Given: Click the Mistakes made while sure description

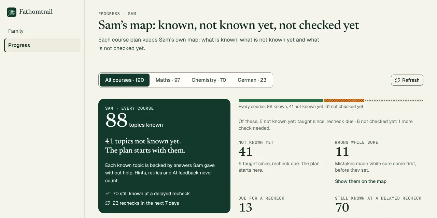Looking at the screenshot, I should (376, 167).
